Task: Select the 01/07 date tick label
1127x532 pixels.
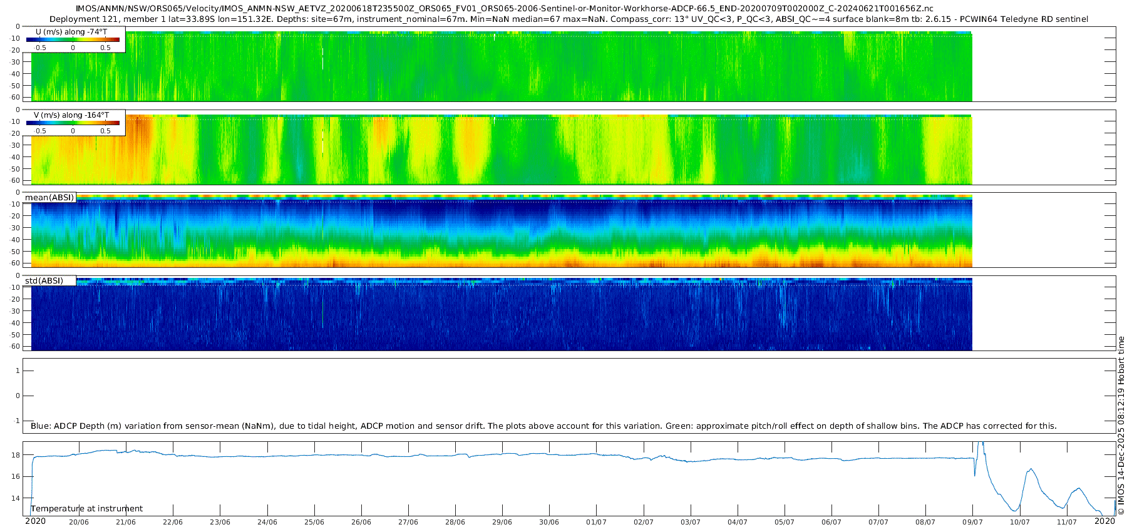Action: 596,523
